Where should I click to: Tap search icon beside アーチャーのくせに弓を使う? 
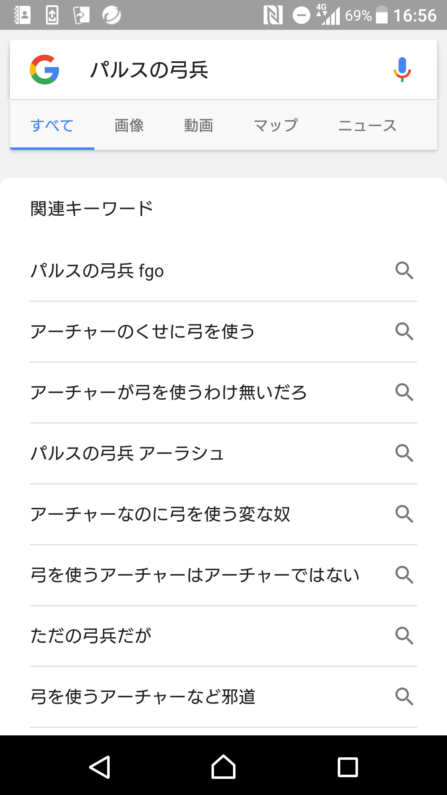[x=404, y=332]
